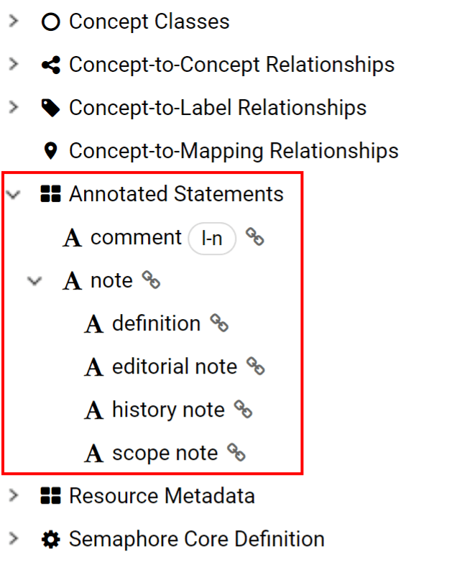Click the link icon next to editorial note
Image resolution: width=467 pixels, height=572 pixels.
(256, 366)
